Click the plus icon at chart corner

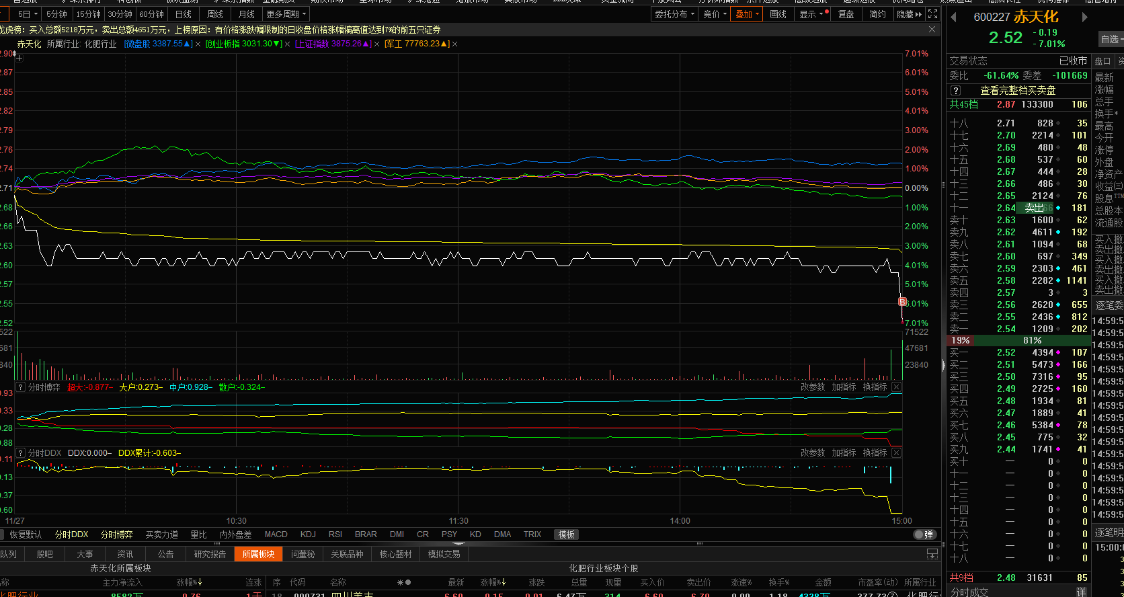19,58
